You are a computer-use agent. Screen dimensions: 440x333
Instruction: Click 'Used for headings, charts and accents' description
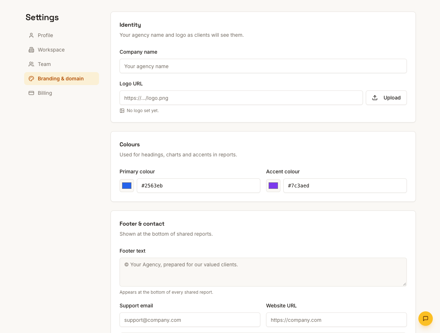pyautogui.click(x=178, y=155)
